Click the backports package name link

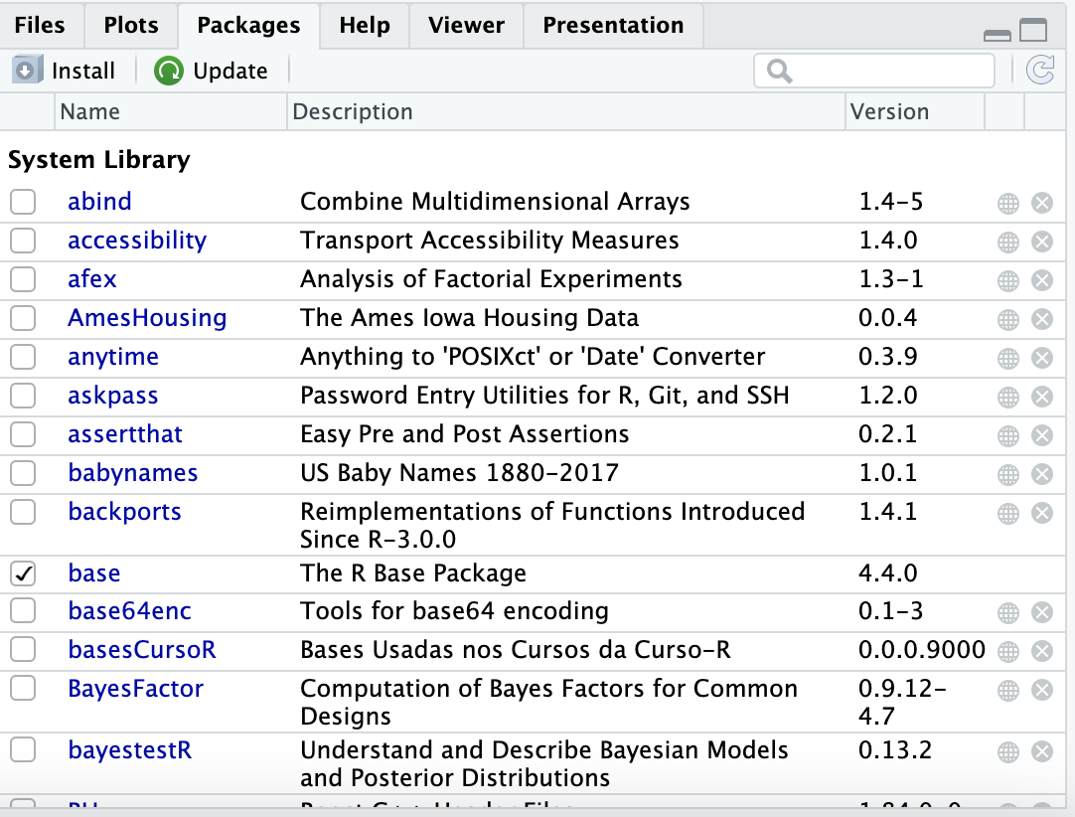pyautogui.click(x=125, y=512)
